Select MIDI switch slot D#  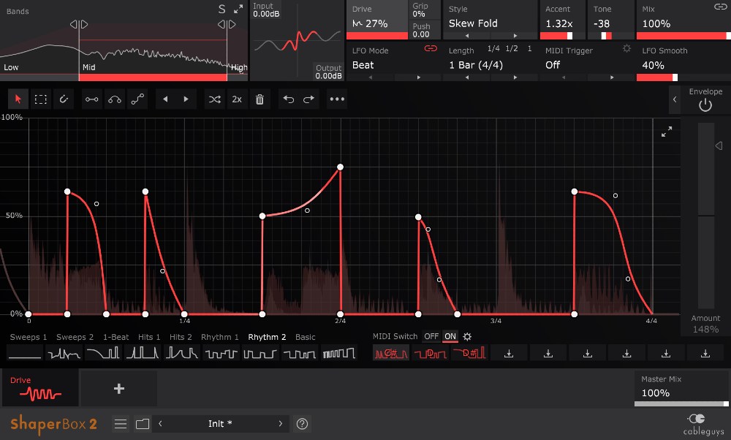coord(469,353)
